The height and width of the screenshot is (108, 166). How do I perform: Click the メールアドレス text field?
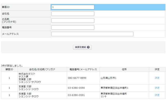pos(92,34)
